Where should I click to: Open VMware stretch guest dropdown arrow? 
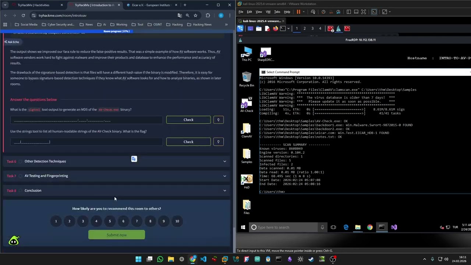(390, 12)
